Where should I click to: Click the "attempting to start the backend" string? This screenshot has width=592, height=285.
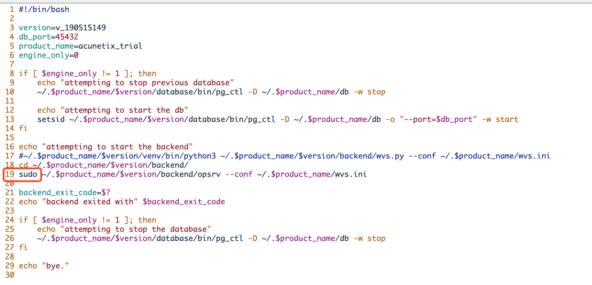click(x=117, y=147)
